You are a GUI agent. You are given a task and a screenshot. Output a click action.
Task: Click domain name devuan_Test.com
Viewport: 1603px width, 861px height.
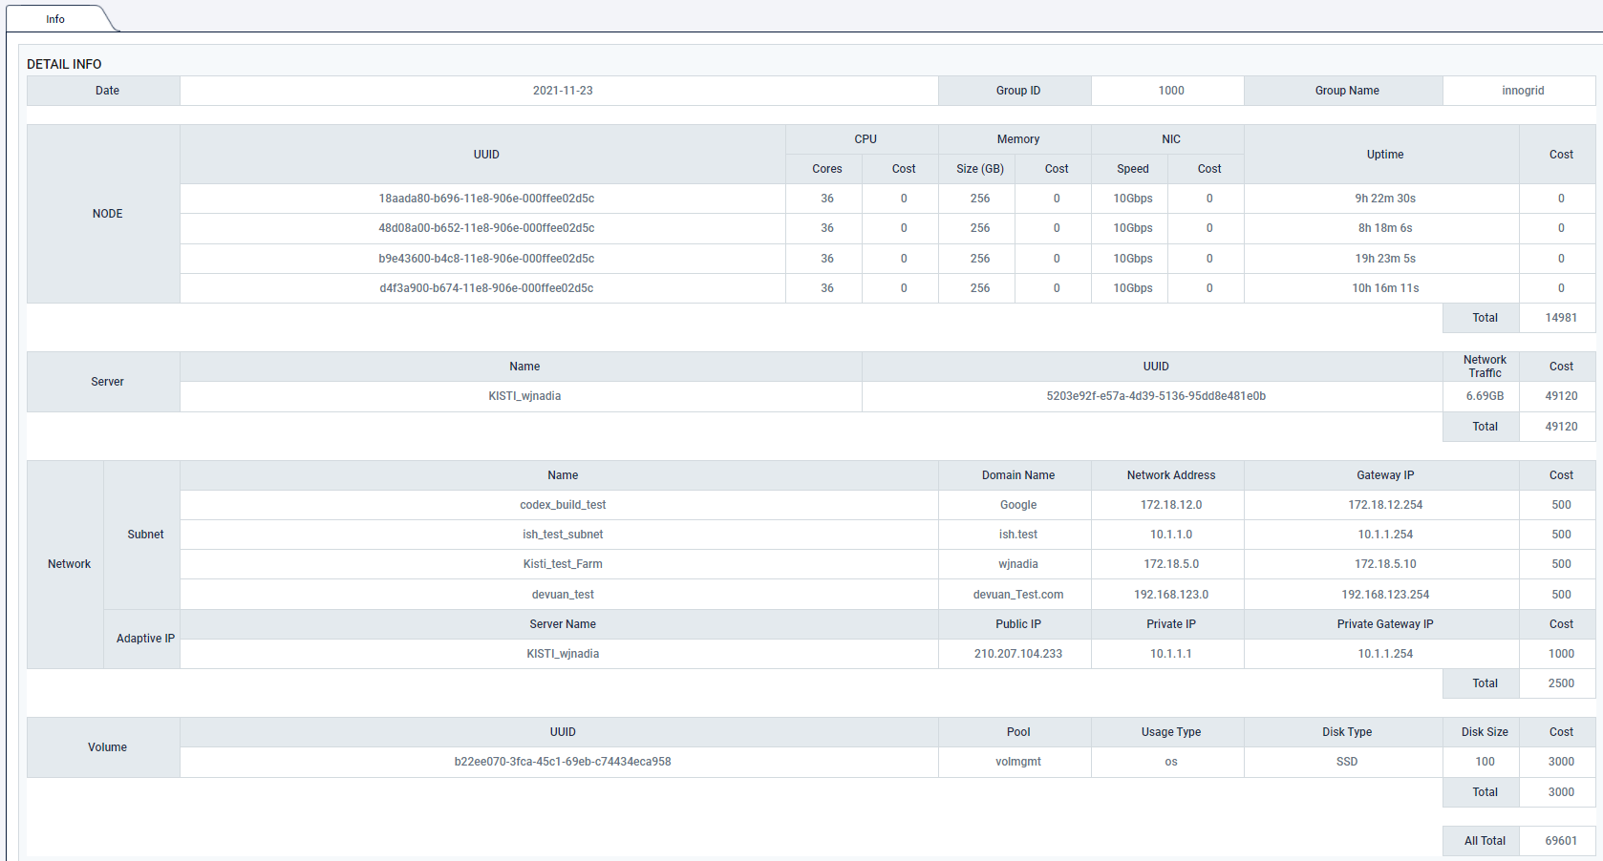[1018, 595]
